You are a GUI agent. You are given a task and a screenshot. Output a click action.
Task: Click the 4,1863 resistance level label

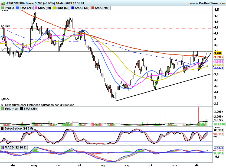pyautogui.click(x=5, y=26)
